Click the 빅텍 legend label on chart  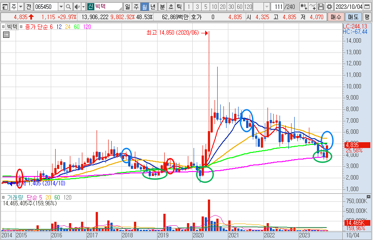click(12, 27)
